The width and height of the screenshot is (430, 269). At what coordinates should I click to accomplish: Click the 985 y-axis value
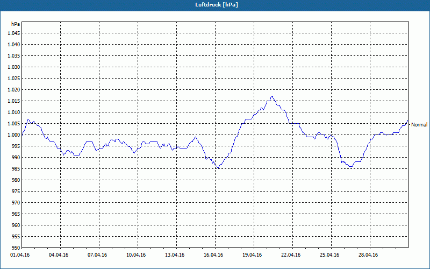pos(16,169)
